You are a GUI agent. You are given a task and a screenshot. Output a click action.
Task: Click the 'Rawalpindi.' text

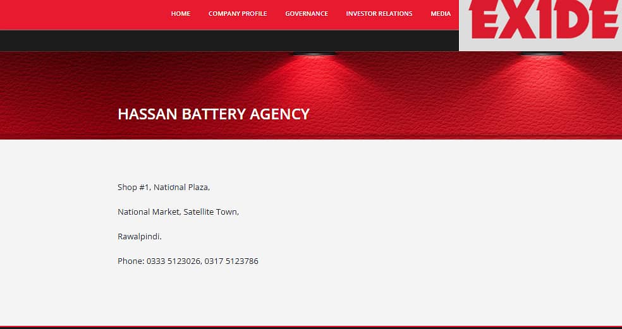pyautogui.click(x=140, y=237)
